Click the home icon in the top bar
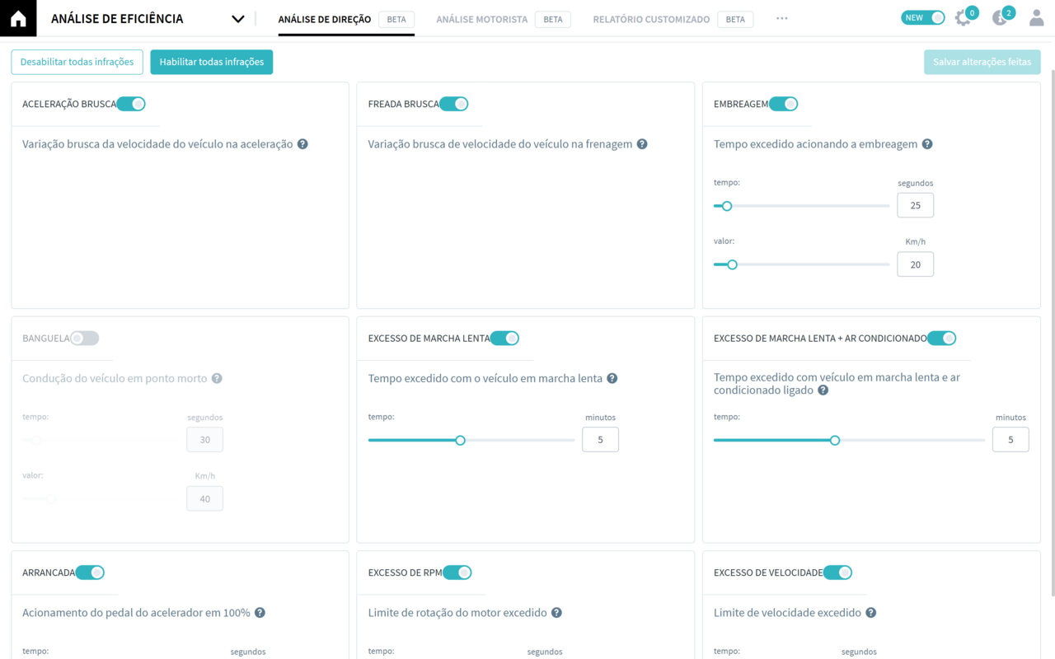 click(x=17, y=17)
